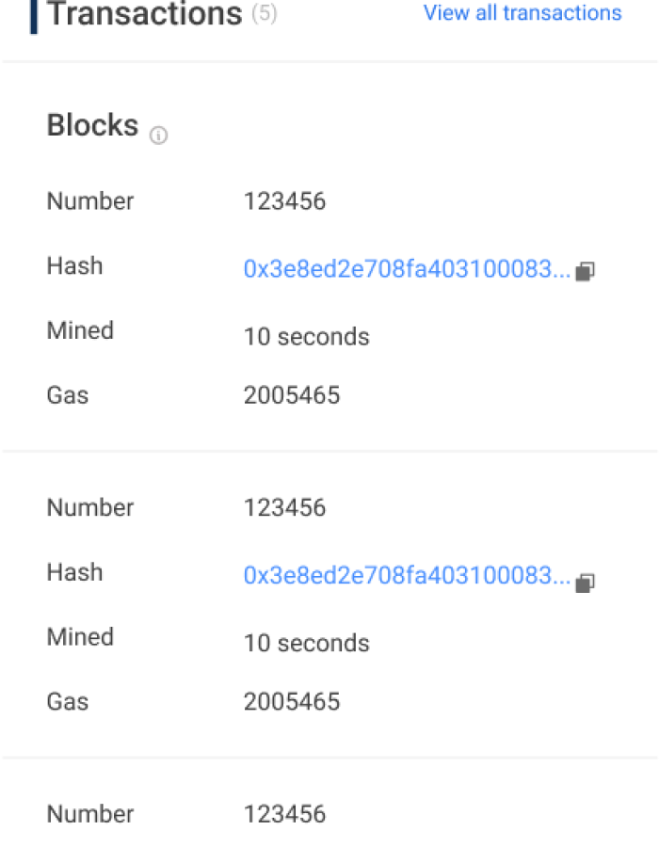This screenshot has height=847, width=659.
Task: Click the Mined label of the first block
Action: pos(80,330)
